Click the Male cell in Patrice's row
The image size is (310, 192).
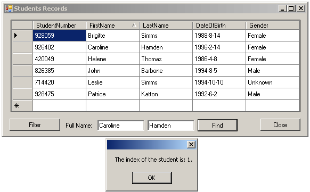click(x=272, y=94)
